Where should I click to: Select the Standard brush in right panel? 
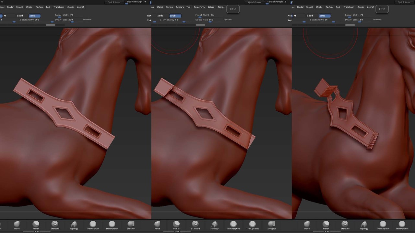tap(345, 225)
